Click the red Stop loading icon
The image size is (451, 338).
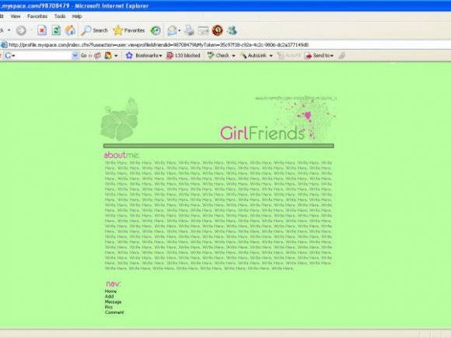42,30
